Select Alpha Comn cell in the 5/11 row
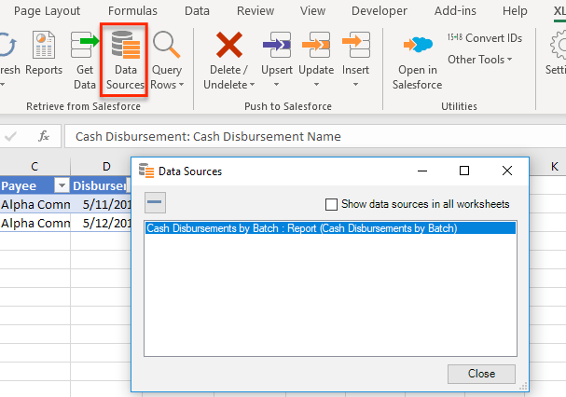The image size is (566, 397). click(35, 204)
